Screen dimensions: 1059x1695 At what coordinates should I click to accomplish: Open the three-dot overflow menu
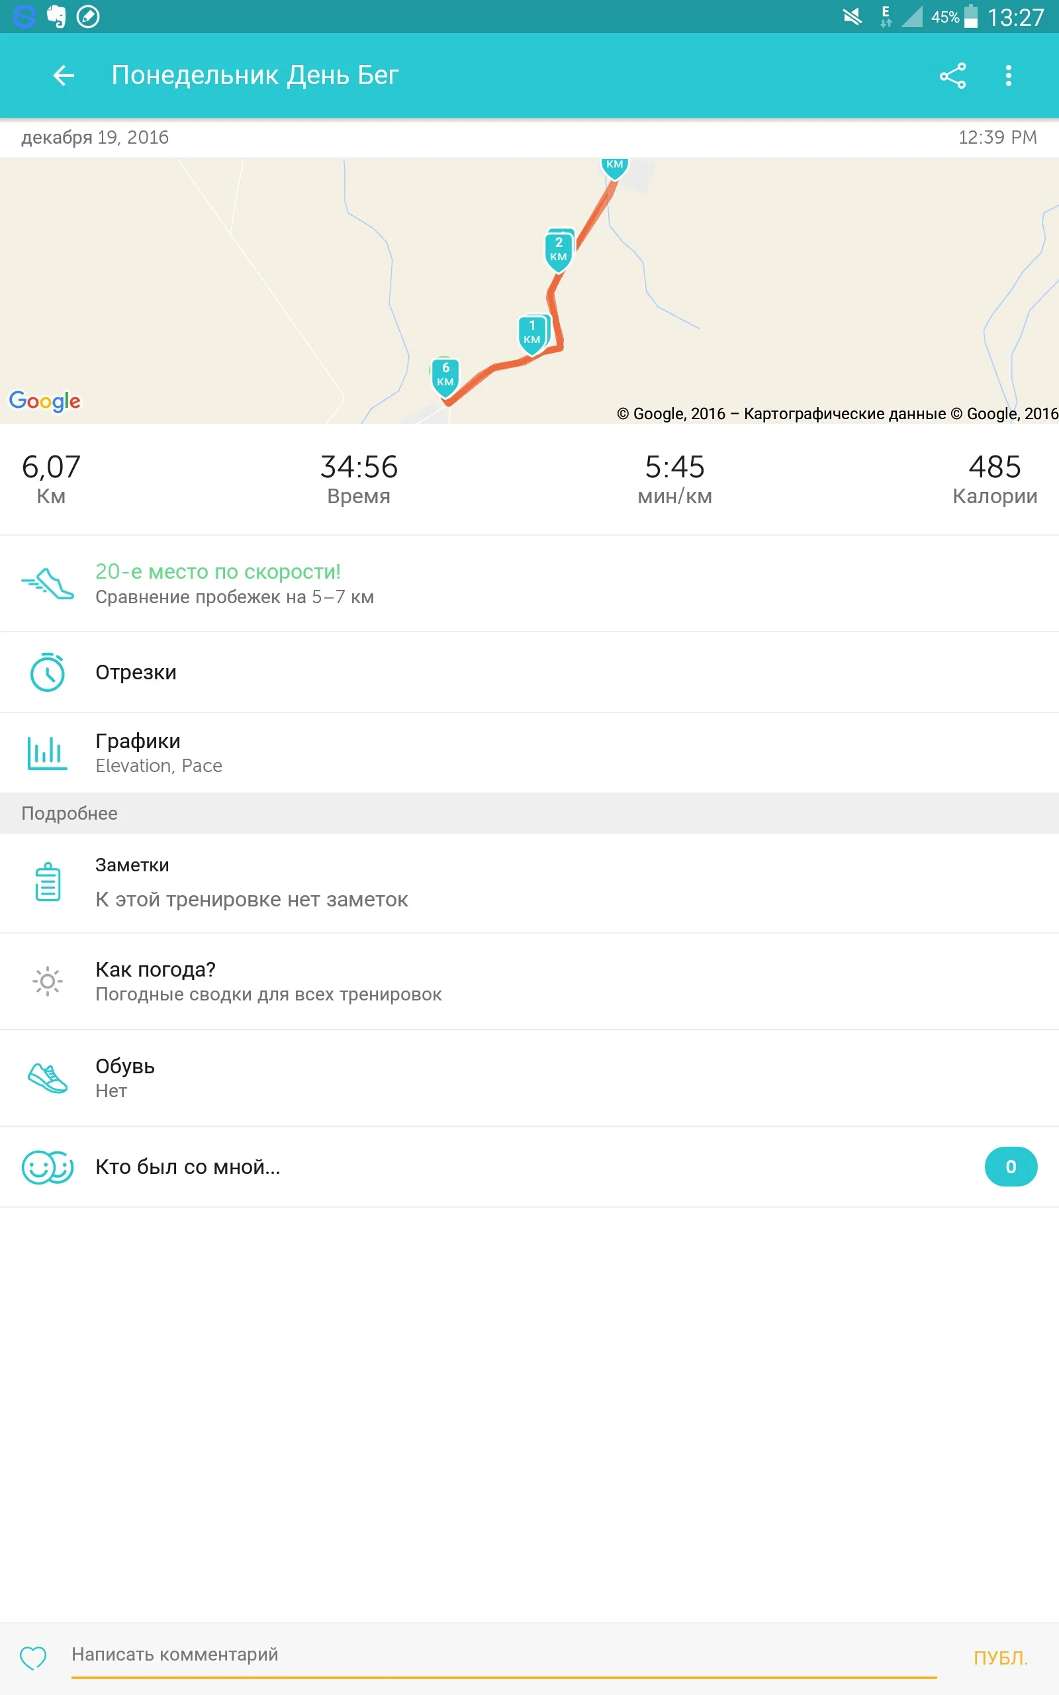(1009, 75)
